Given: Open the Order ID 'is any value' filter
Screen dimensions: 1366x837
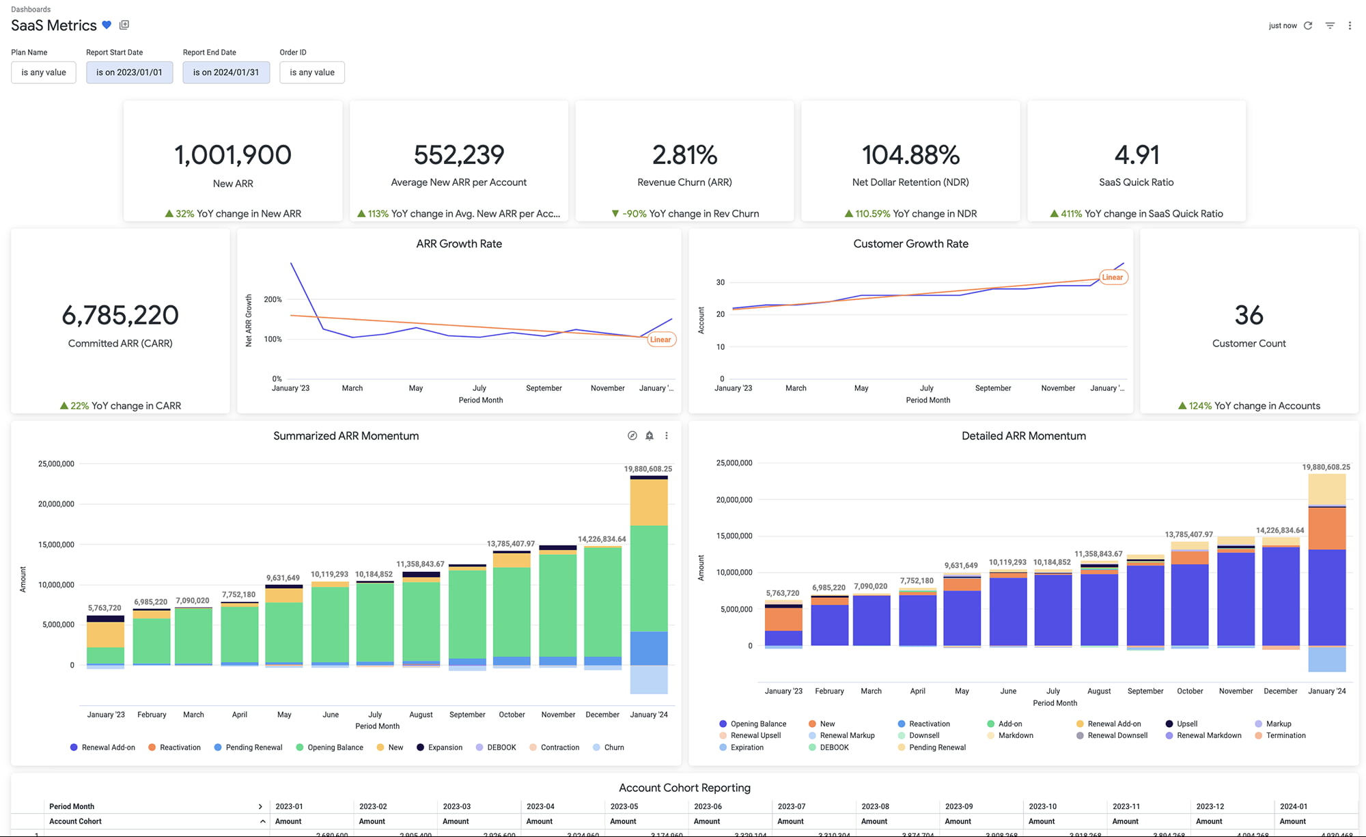Looking at the screenshot, I should point(311,72).
